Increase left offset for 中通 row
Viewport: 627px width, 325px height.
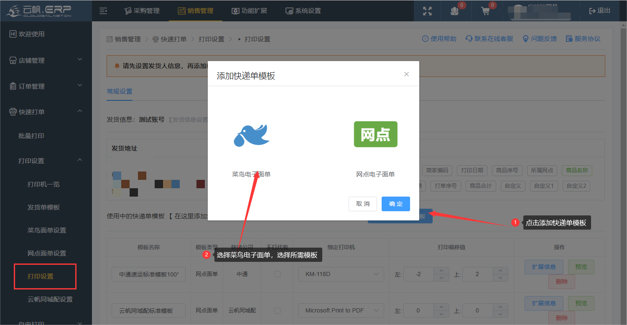tap(441, 271)
